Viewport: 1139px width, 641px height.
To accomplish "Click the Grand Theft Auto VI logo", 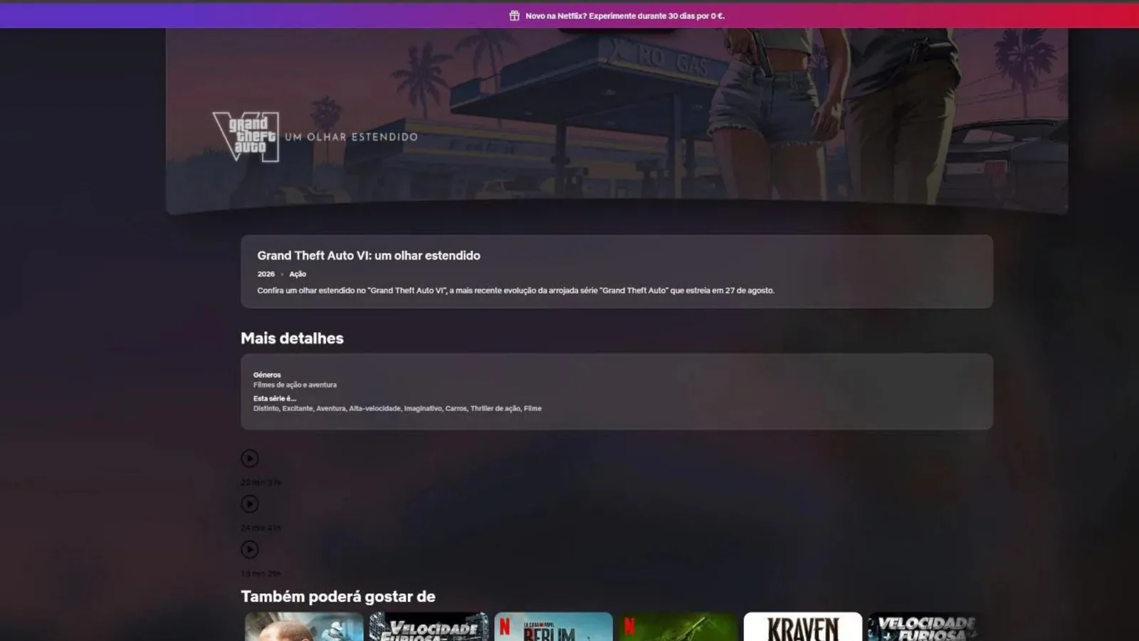I will [x=246, y=136].
